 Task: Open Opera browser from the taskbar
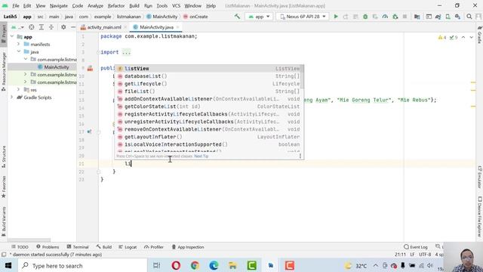pos(176,265)
